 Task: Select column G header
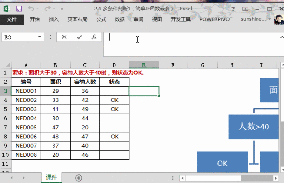pos(203,65)
